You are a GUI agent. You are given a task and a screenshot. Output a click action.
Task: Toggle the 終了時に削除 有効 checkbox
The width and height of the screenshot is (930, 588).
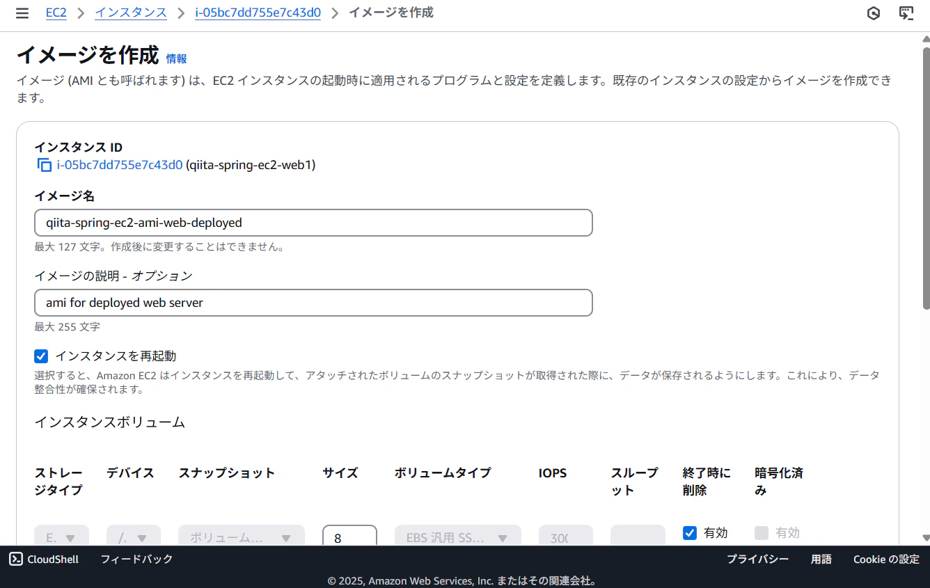click(690, 533)
